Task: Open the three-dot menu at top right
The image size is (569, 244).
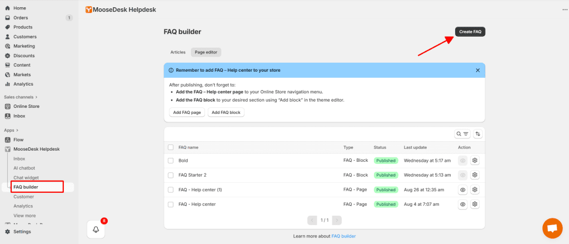Action: pos(565,10)
